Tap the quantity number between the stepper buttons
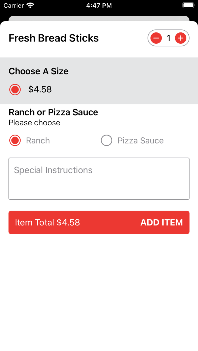Viewport: 198px width, 351px height. click(168, 38)
